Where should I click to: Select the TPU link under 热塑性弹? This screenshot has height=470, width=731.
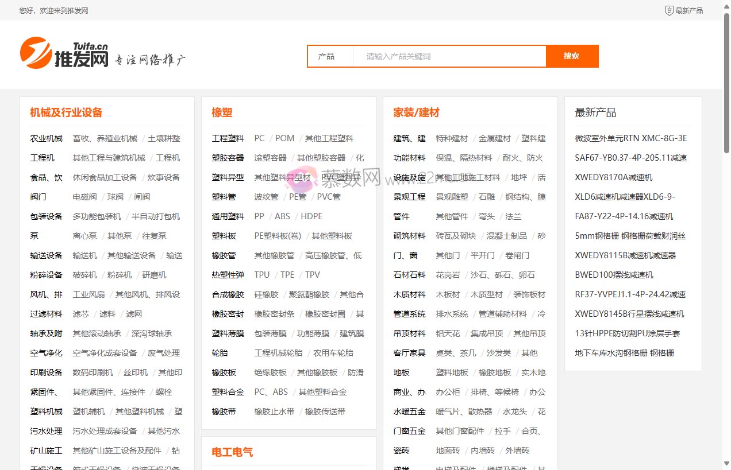(262, 274)
